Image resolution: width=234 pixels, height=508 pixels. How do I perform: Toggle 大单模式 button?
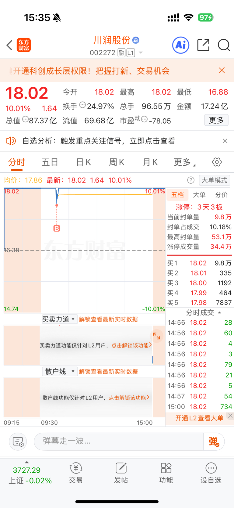coord(214,180)
